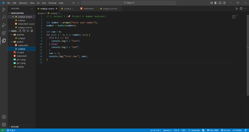Viewport: 249px width, 132px height.
Task: Toggle the bottom panel visibility
Action: point(220,3)
